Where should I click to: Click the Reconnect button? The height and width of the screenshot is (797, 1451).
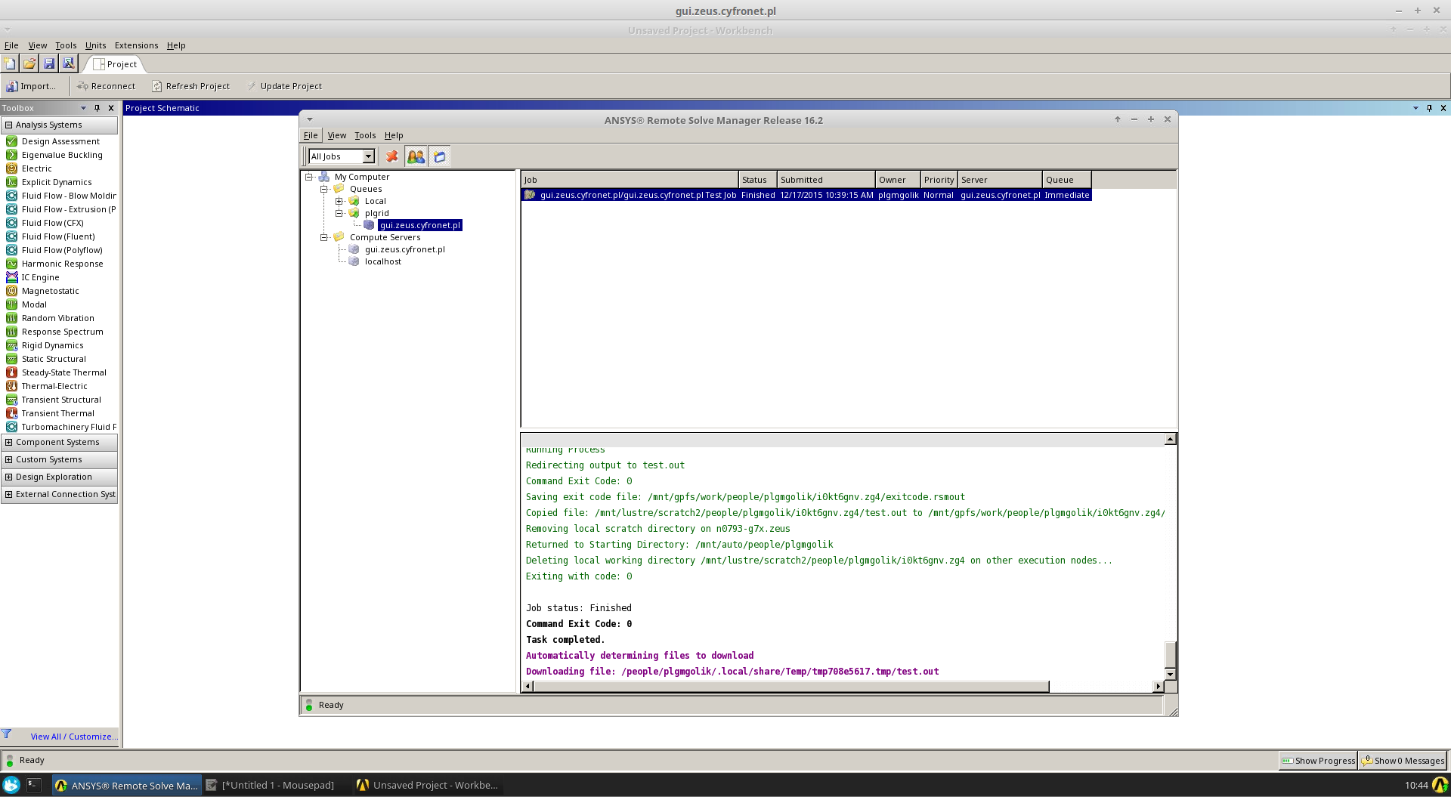coord(107,86)
